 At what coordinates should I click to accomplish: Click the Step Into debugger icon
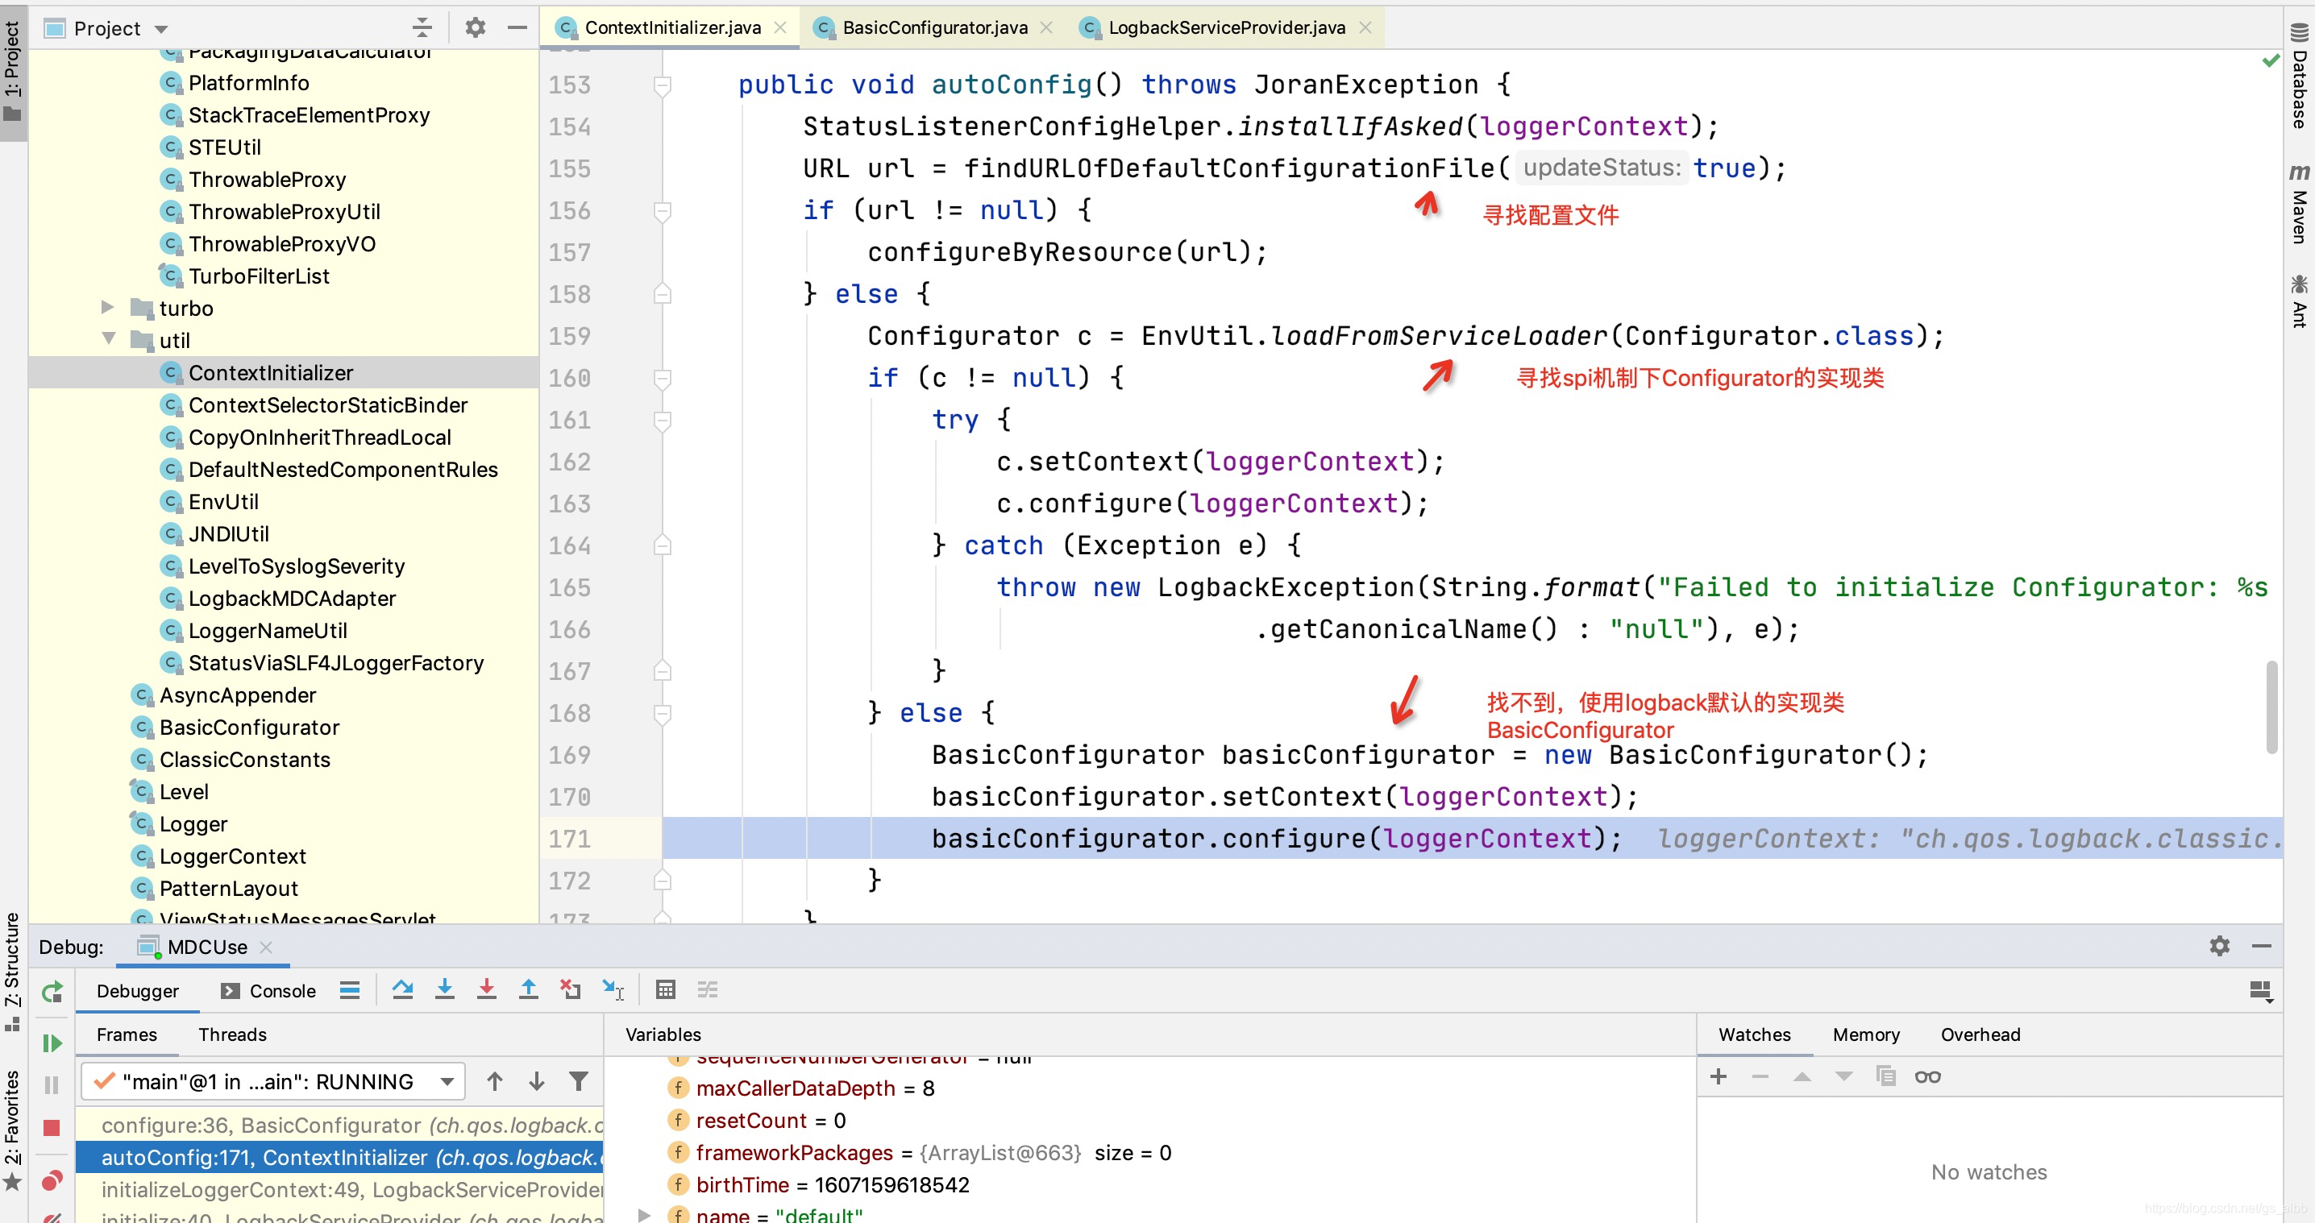tap(445, 989)
